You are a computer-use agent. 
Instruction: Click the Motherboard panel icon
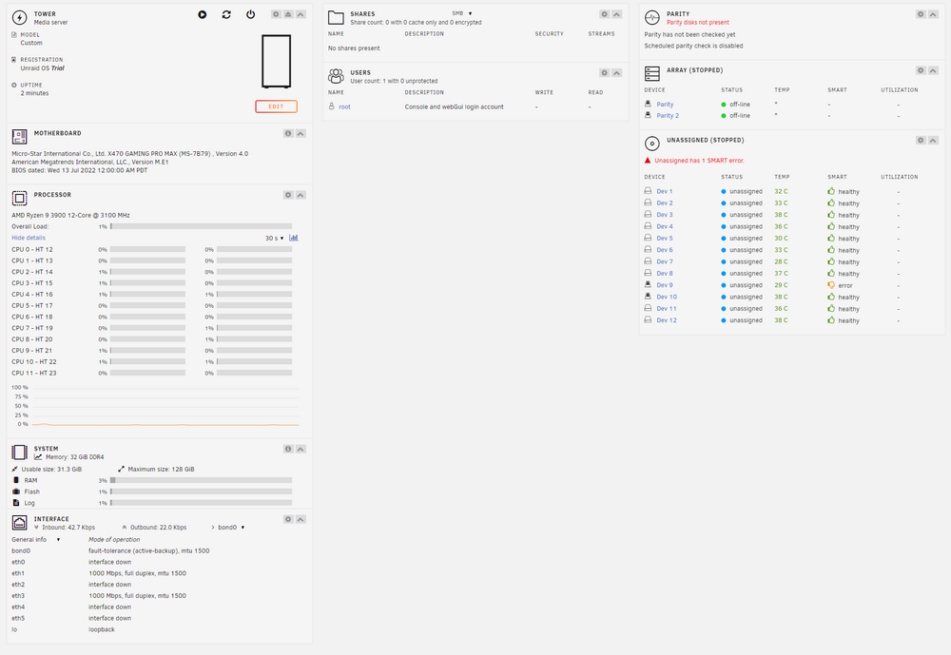[x=19, y=137]
